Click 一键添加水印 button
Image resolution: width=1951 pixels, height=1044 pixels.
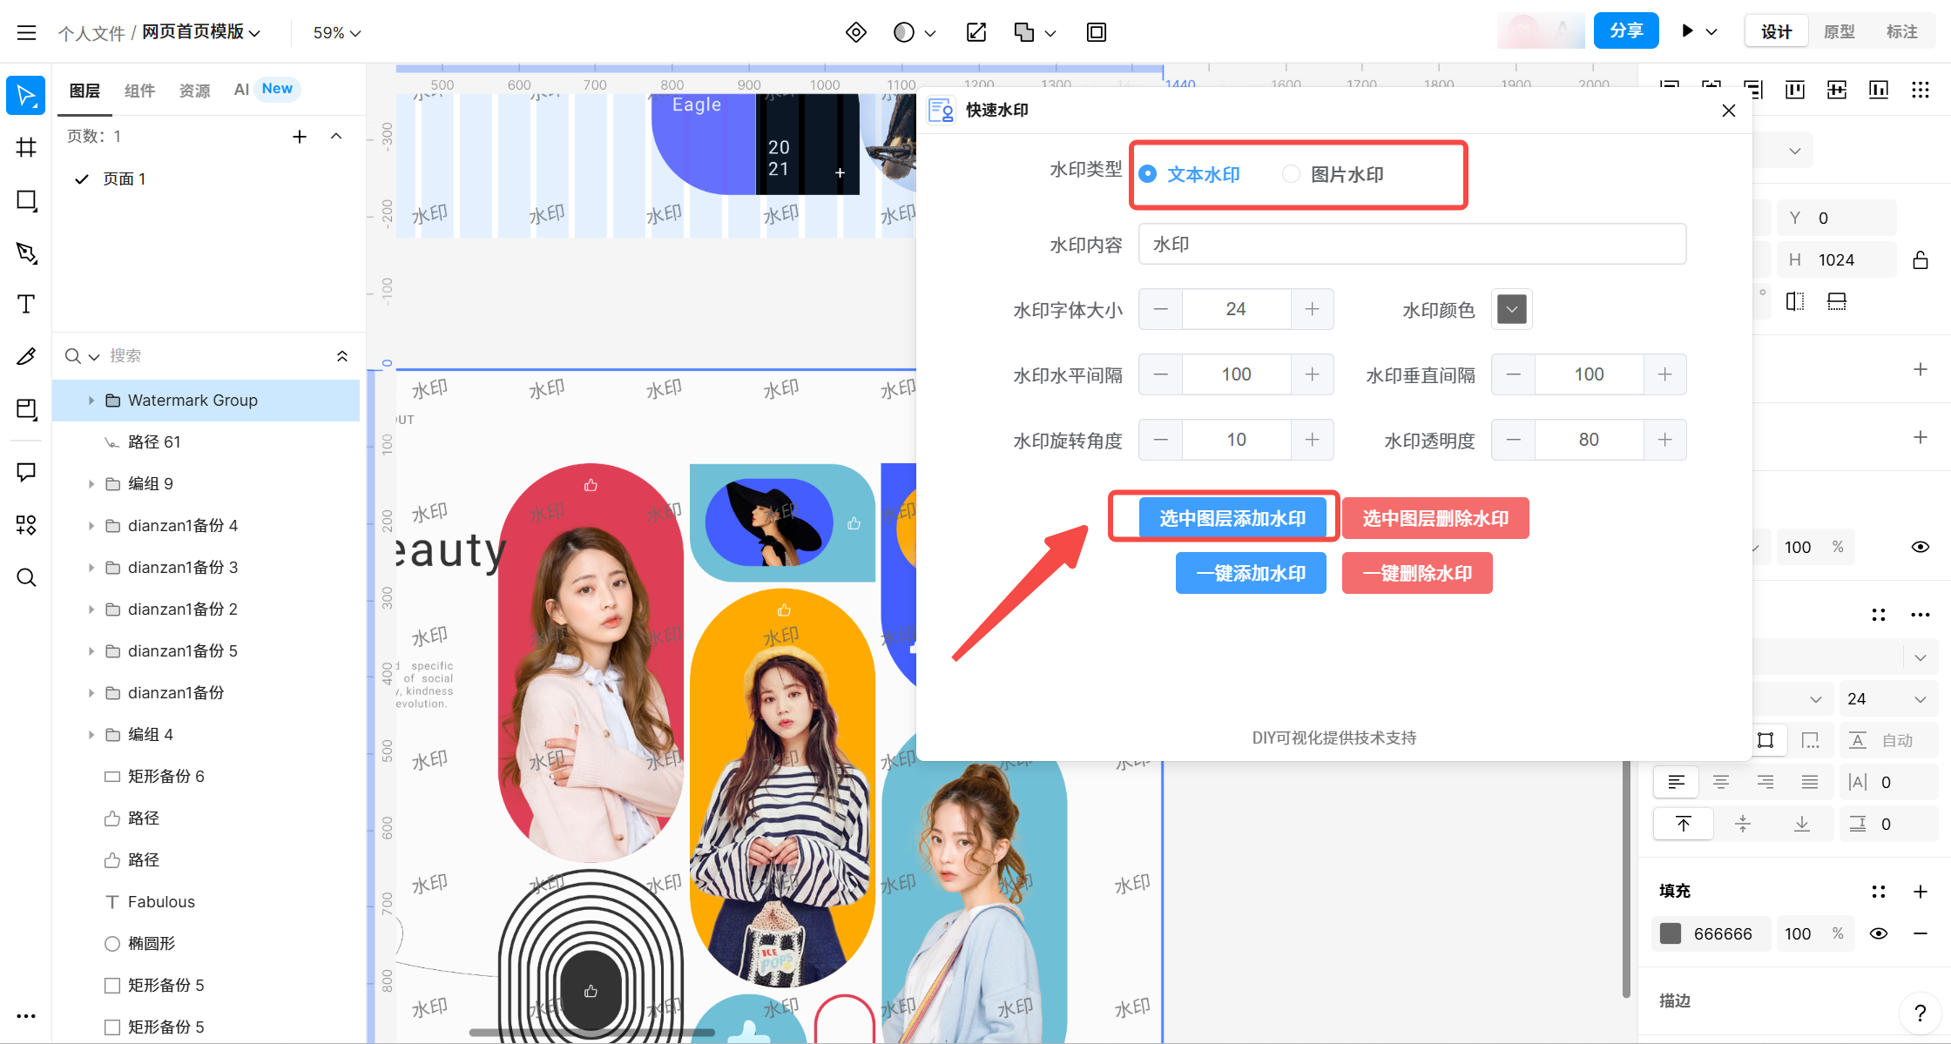click(1251, 574)
